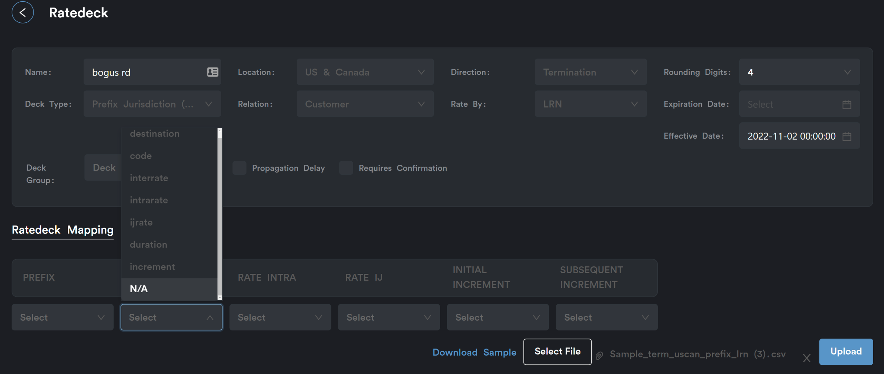
Task: Open the Select dropdown under SUBSEQUENT INCREMENT
Action: (606, 317)
